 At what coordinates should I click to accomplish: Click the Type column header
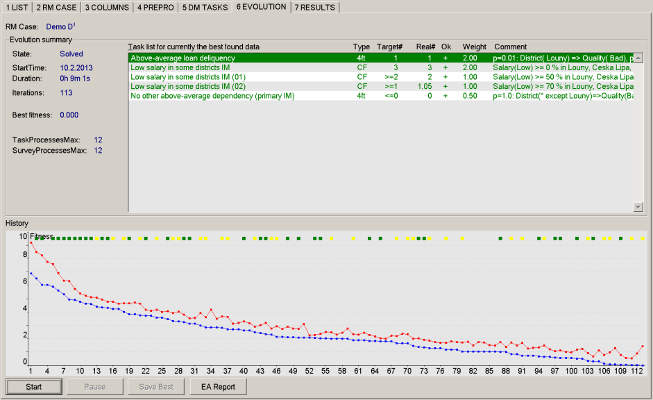(x=362, y=47)
